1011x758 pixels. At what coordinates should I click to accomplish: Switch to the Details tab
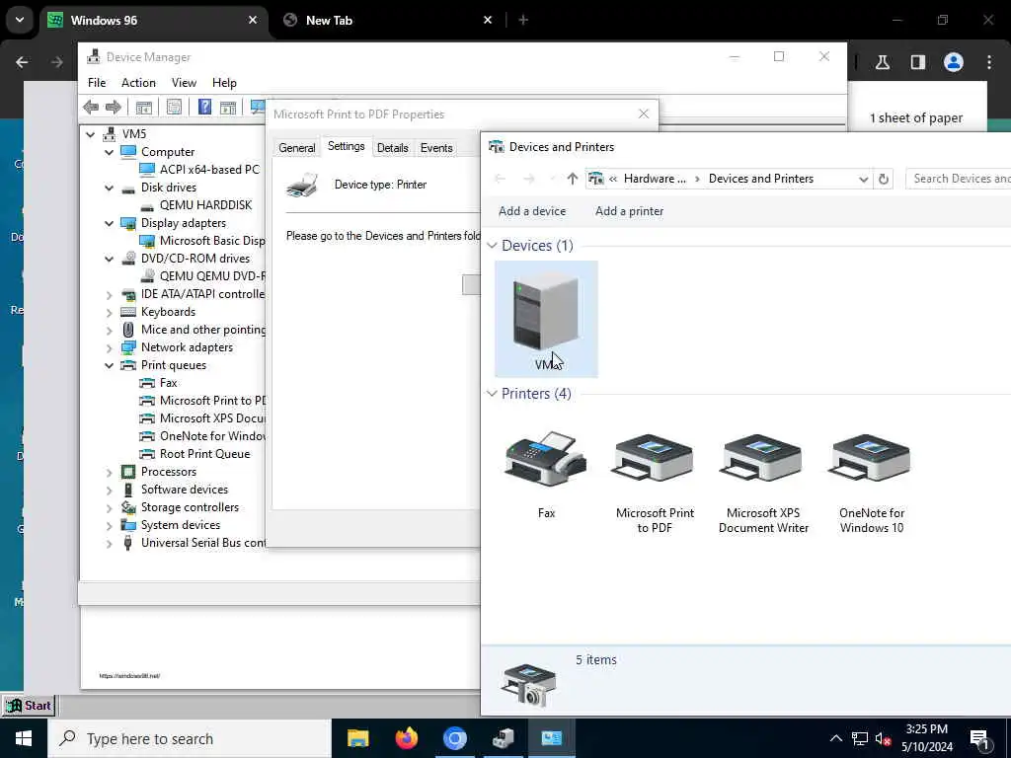[393, 148]
